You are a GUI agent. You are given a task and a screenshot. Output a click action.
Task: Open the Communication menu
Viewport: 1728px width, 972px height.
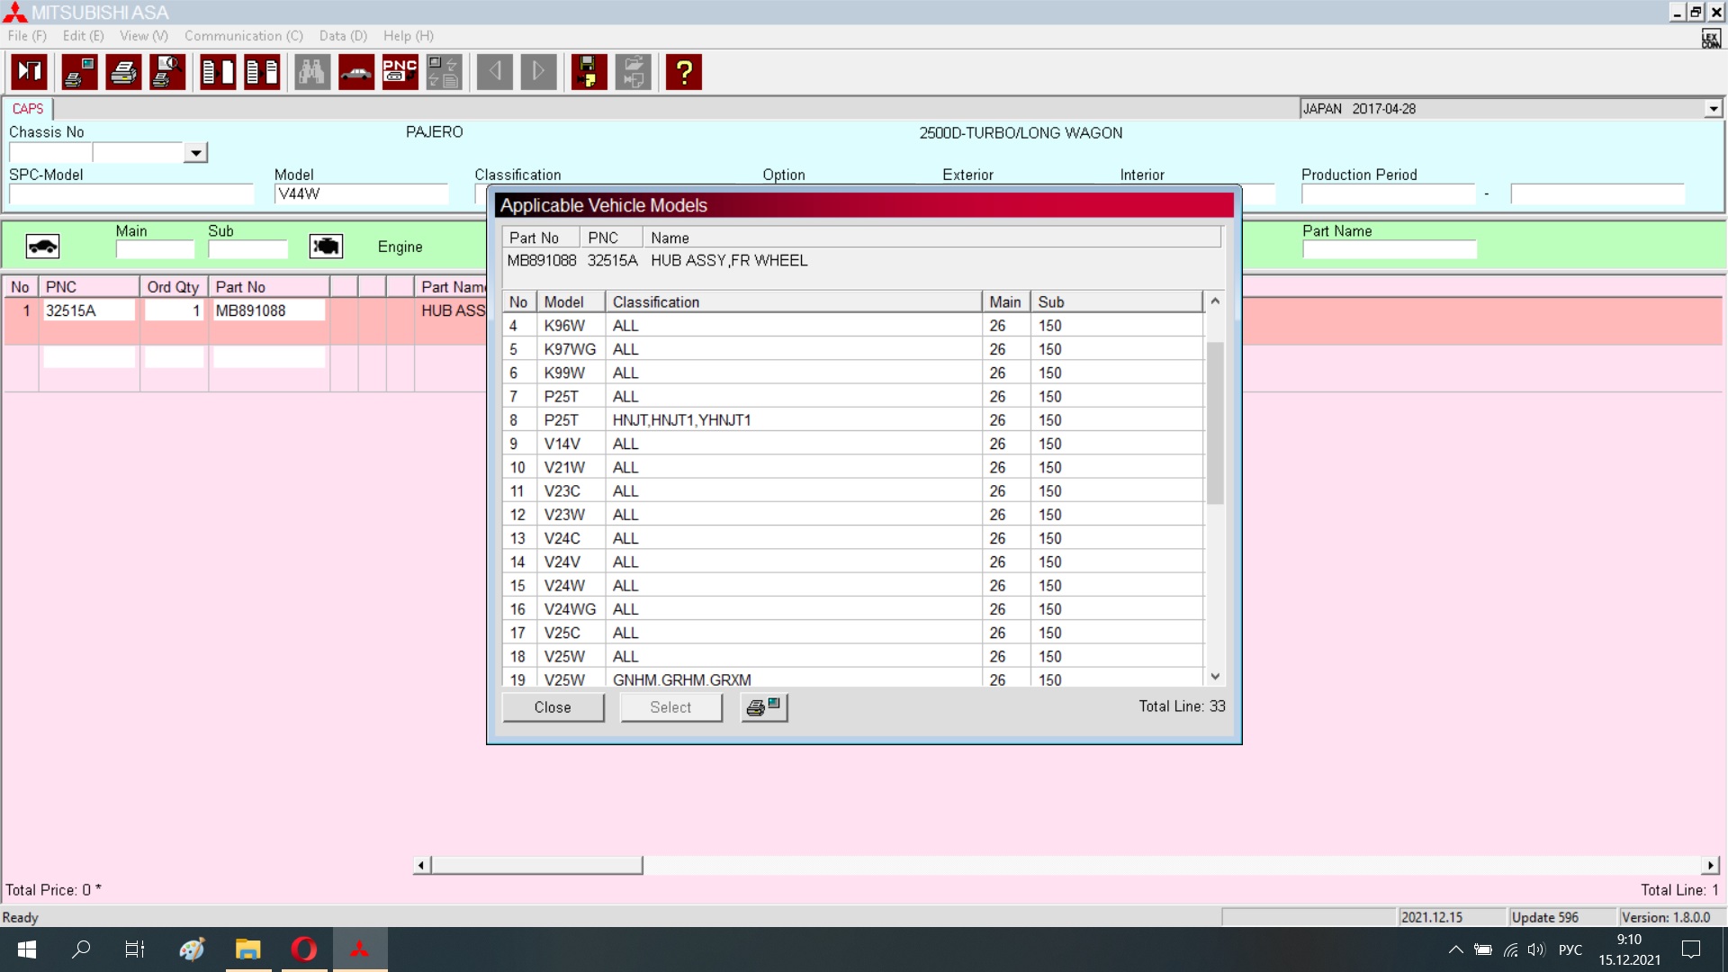click(x=243, y=36)
